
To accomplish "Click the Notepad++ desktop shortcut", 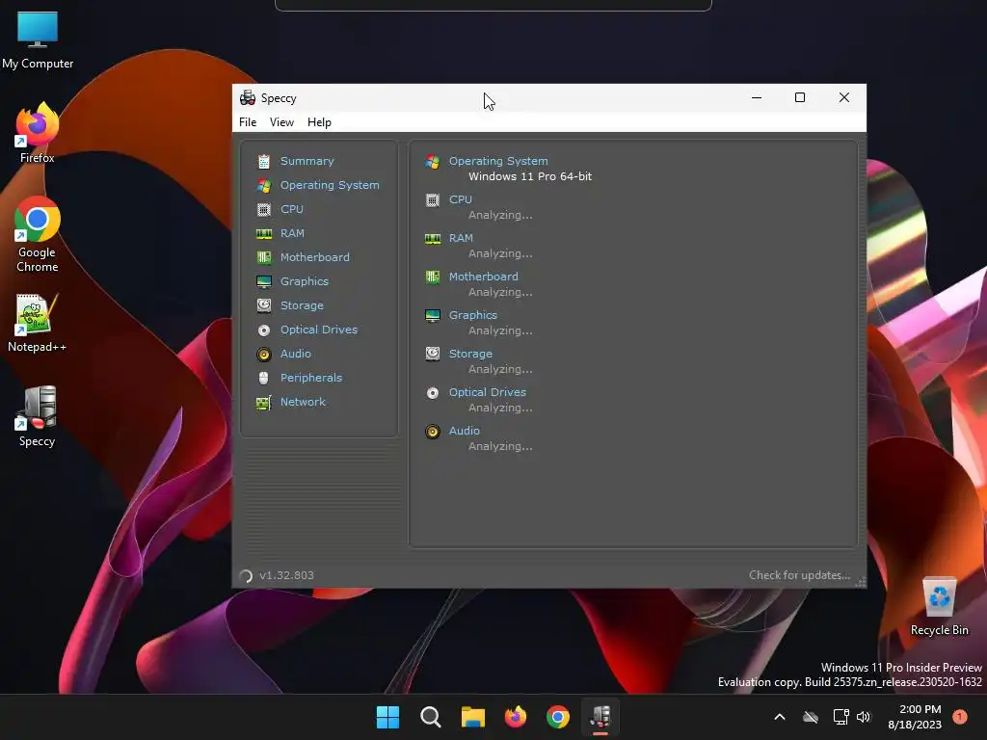I will (x=37, y=323).
